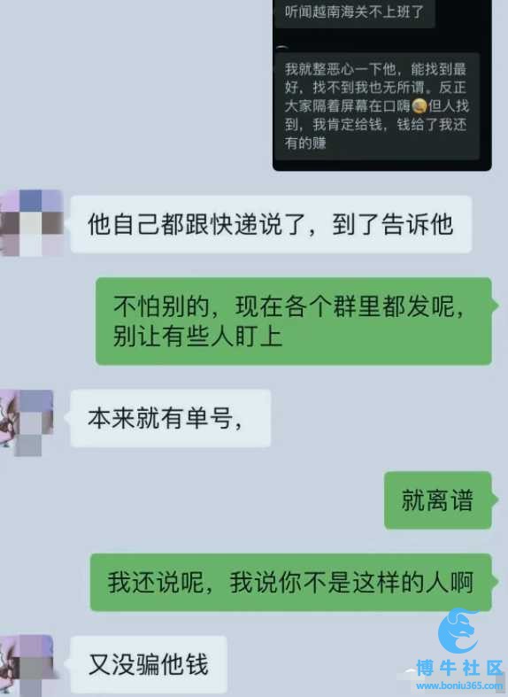
Task: Open the www.boniu365.com link
Action: coord(459,685)
